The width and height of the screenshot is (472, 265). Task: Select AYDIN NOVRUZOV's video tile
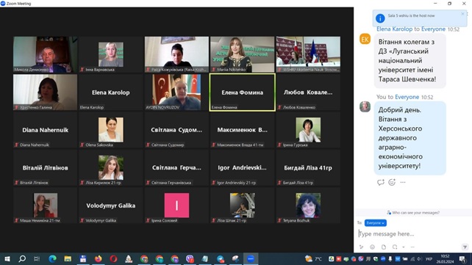(176, 92)
